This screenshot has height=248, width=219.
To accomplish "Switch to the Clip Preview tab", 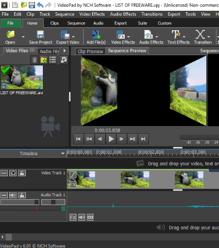I will 91,51.
